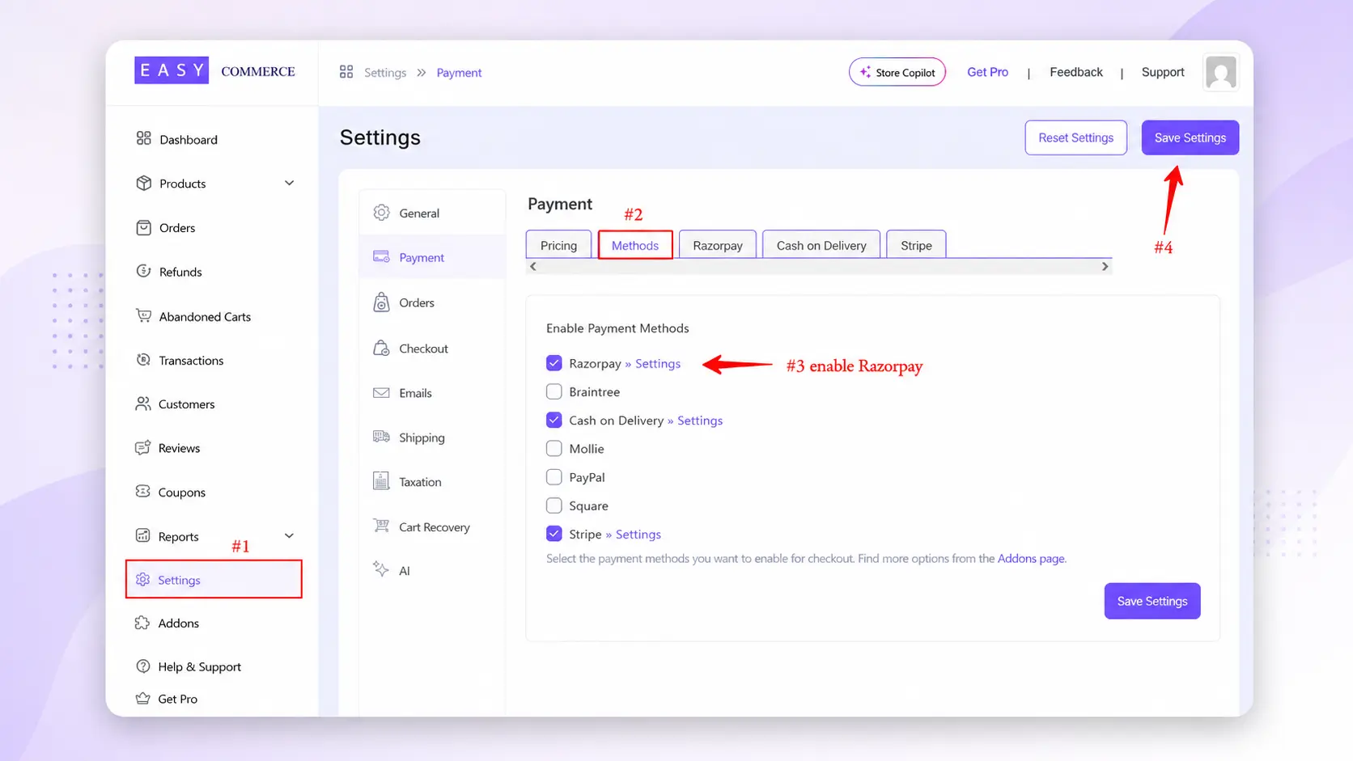
Task: Click the Payment breadcrumb
Action: pyautogui.click(x=459, y=73)
